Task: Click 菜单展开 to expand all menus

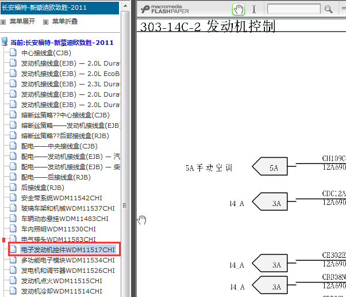Action: tap(22, 21)
